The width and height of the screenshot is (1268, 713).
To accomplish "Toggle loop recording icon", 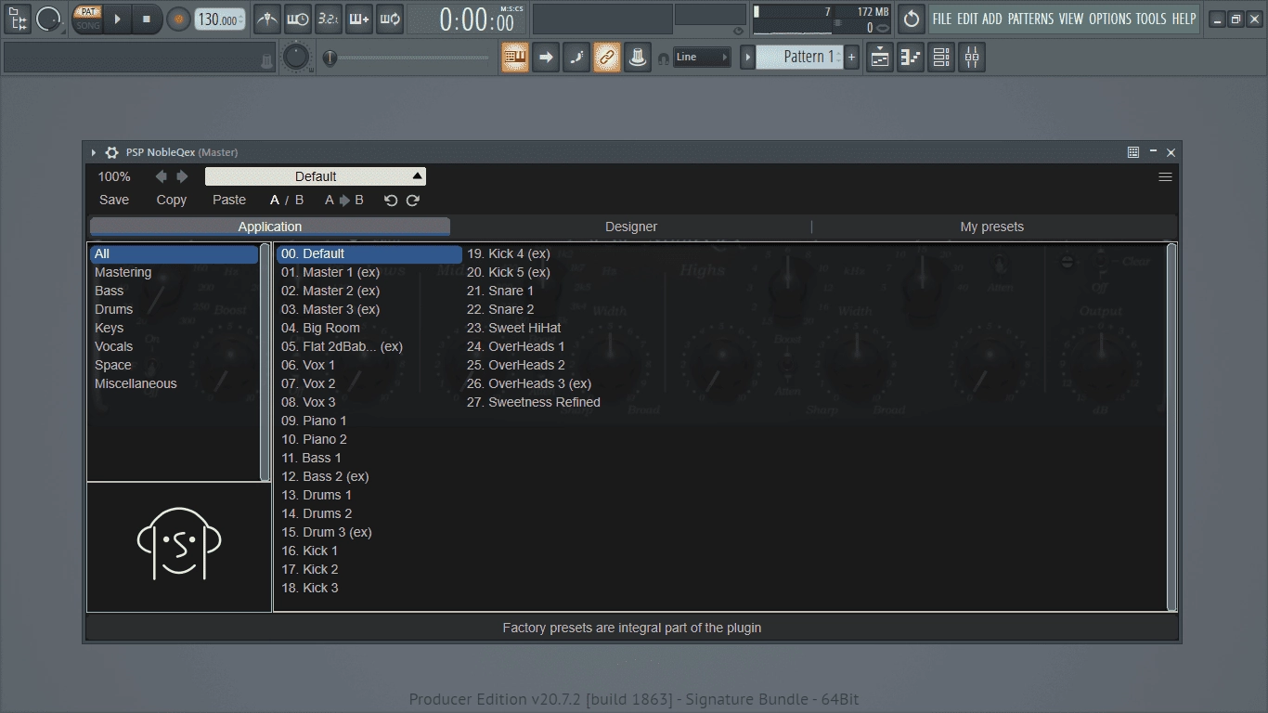I will (390, 19).
